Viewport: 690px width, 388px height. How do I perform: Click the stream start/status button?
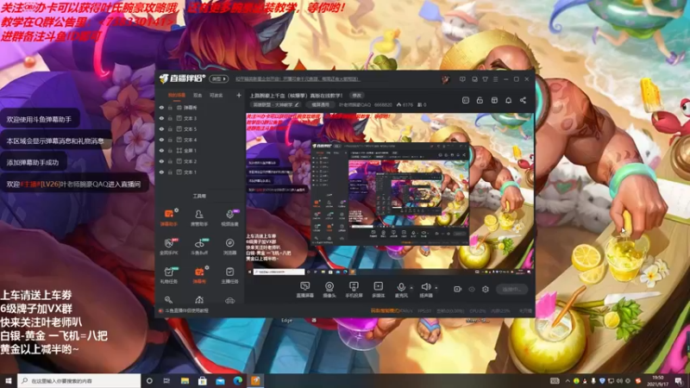(x=512, y=289)
